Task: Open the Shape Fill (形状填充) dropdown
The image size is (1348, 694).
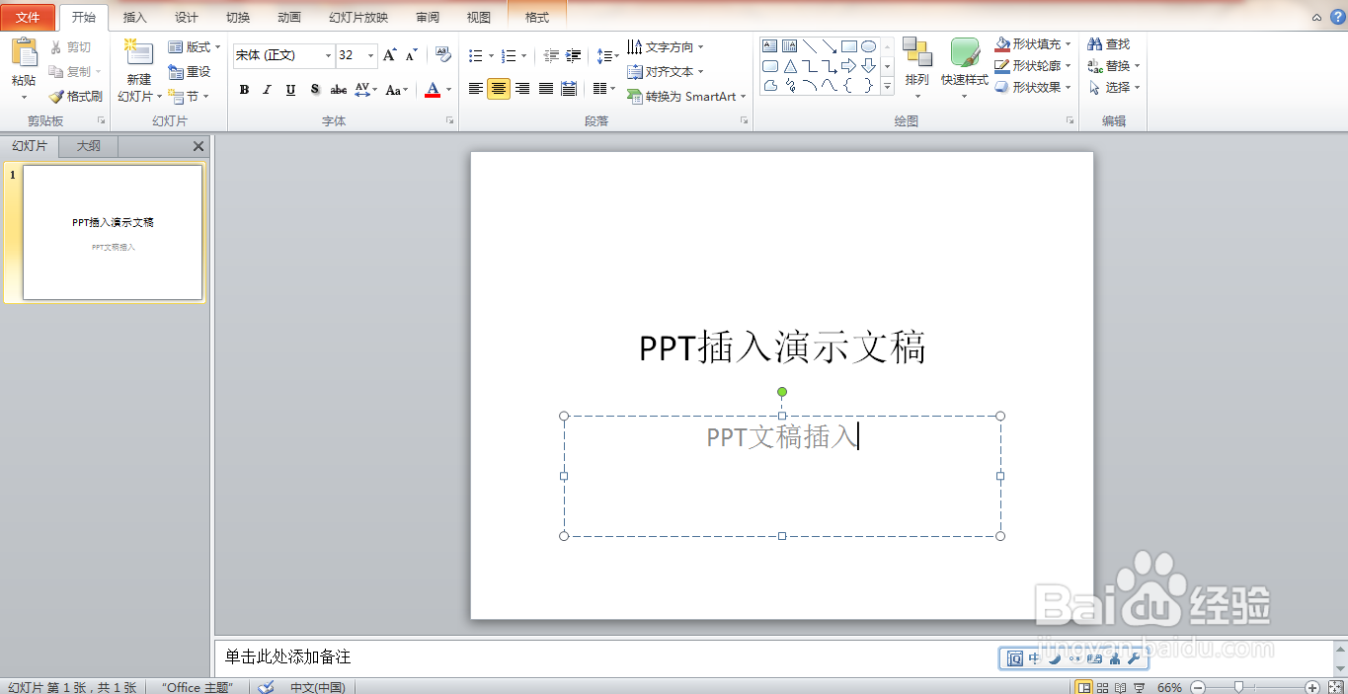Action: [1033, 44]
